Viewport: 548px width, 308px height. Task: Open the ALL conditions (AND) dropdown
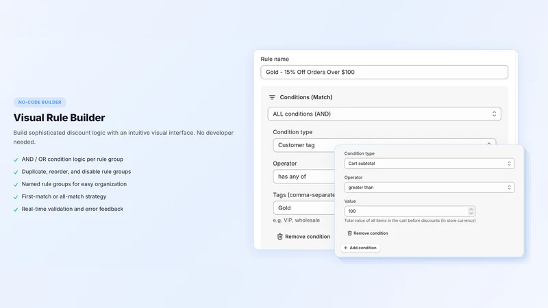click(384, 114)
